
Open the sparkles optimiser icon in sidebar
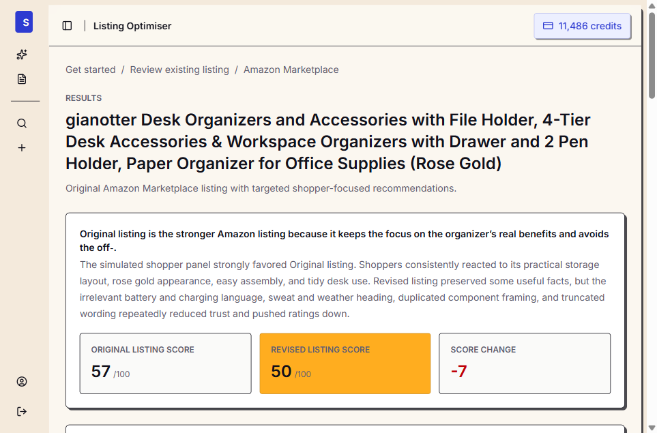pyautogui.click(x=22, y=55)
